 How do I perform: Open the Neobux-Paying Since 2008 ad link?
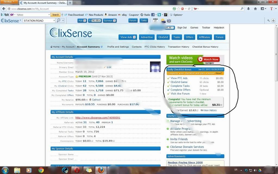185,163
